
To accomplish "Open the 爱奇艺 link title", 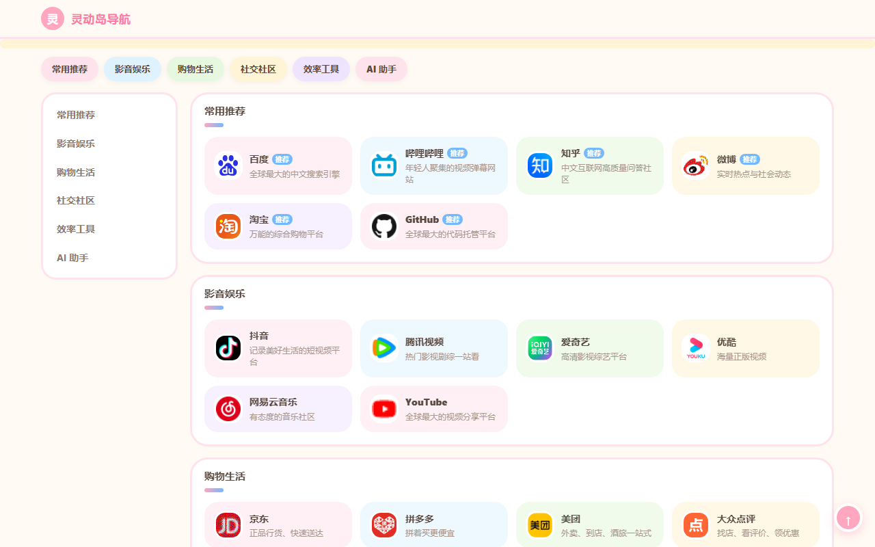I will (576, 342).
